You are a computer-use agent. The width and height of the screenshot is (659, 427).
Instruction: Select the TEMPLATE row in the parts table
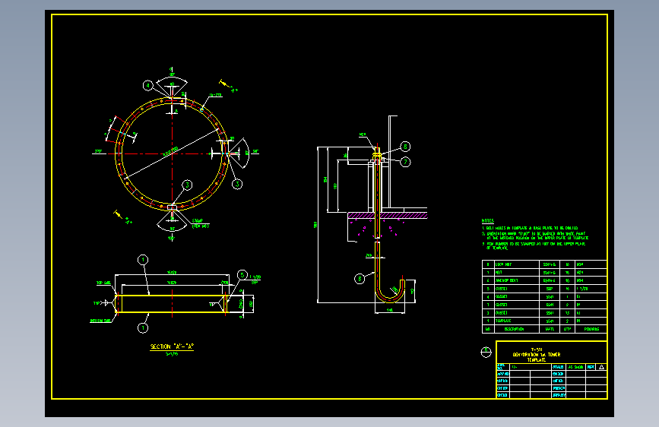click(x=544, y=321)
